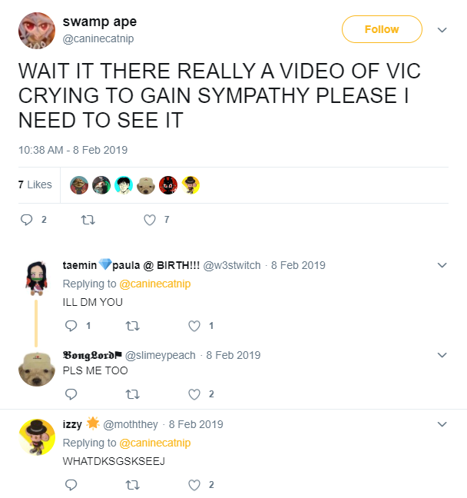Open swamp ape's profile picture
Screen dimensions: 467x498
tap(37, 31)
